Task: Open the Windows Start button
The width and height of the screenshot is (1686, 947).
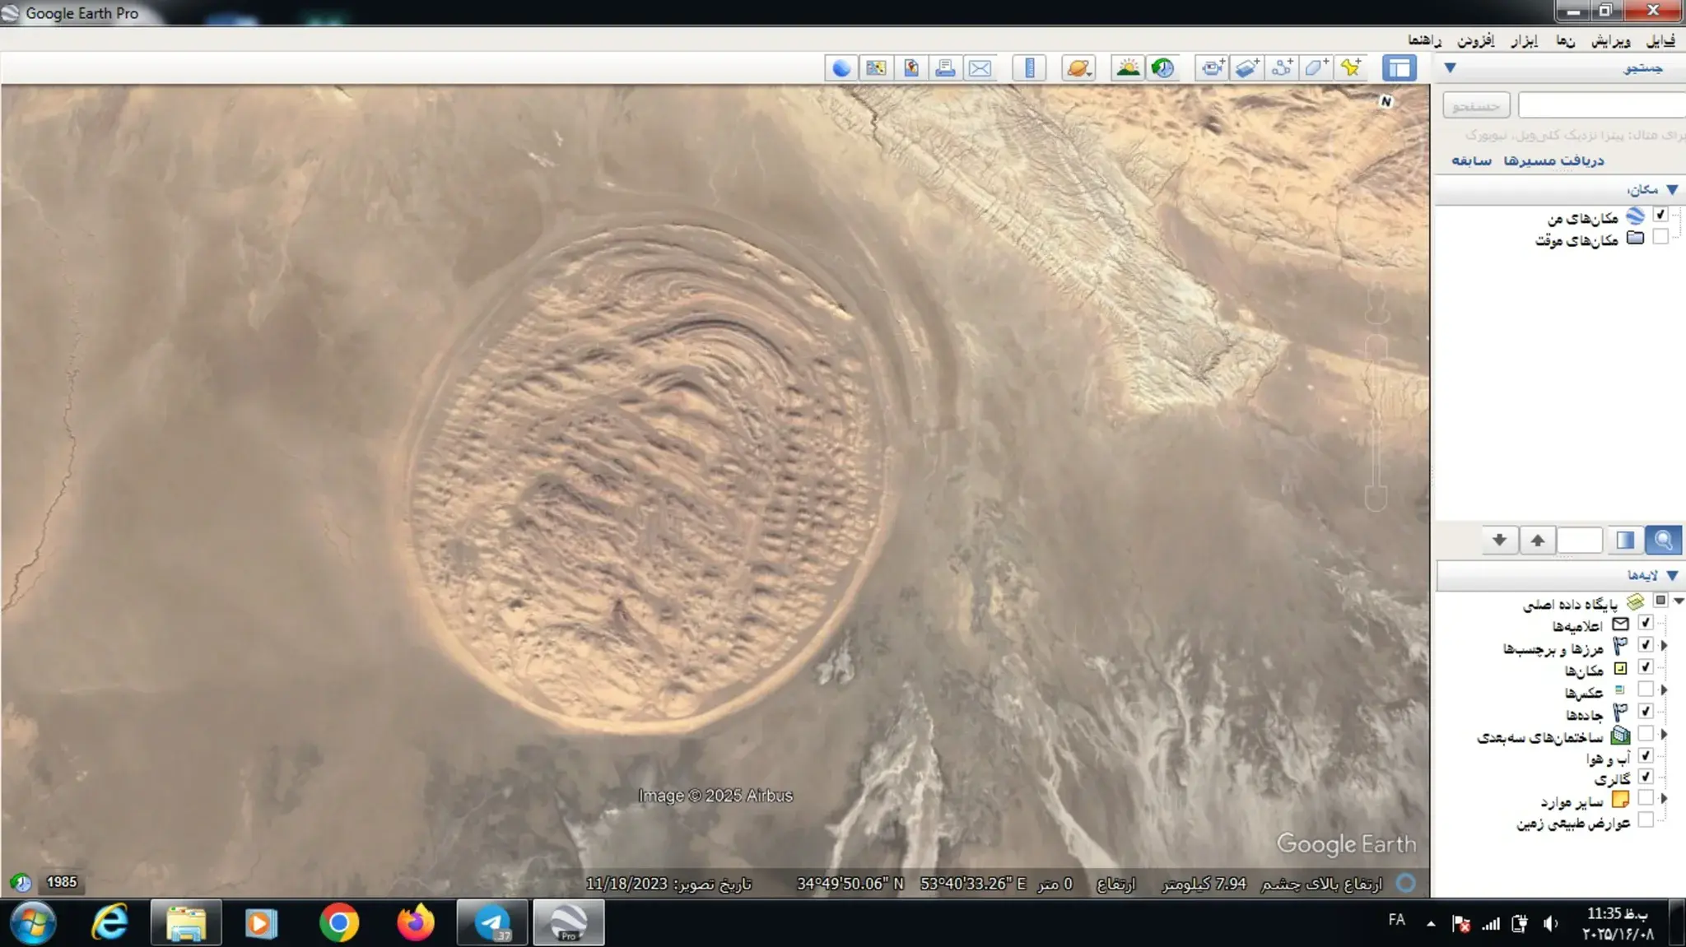Action: click(33, 922)
